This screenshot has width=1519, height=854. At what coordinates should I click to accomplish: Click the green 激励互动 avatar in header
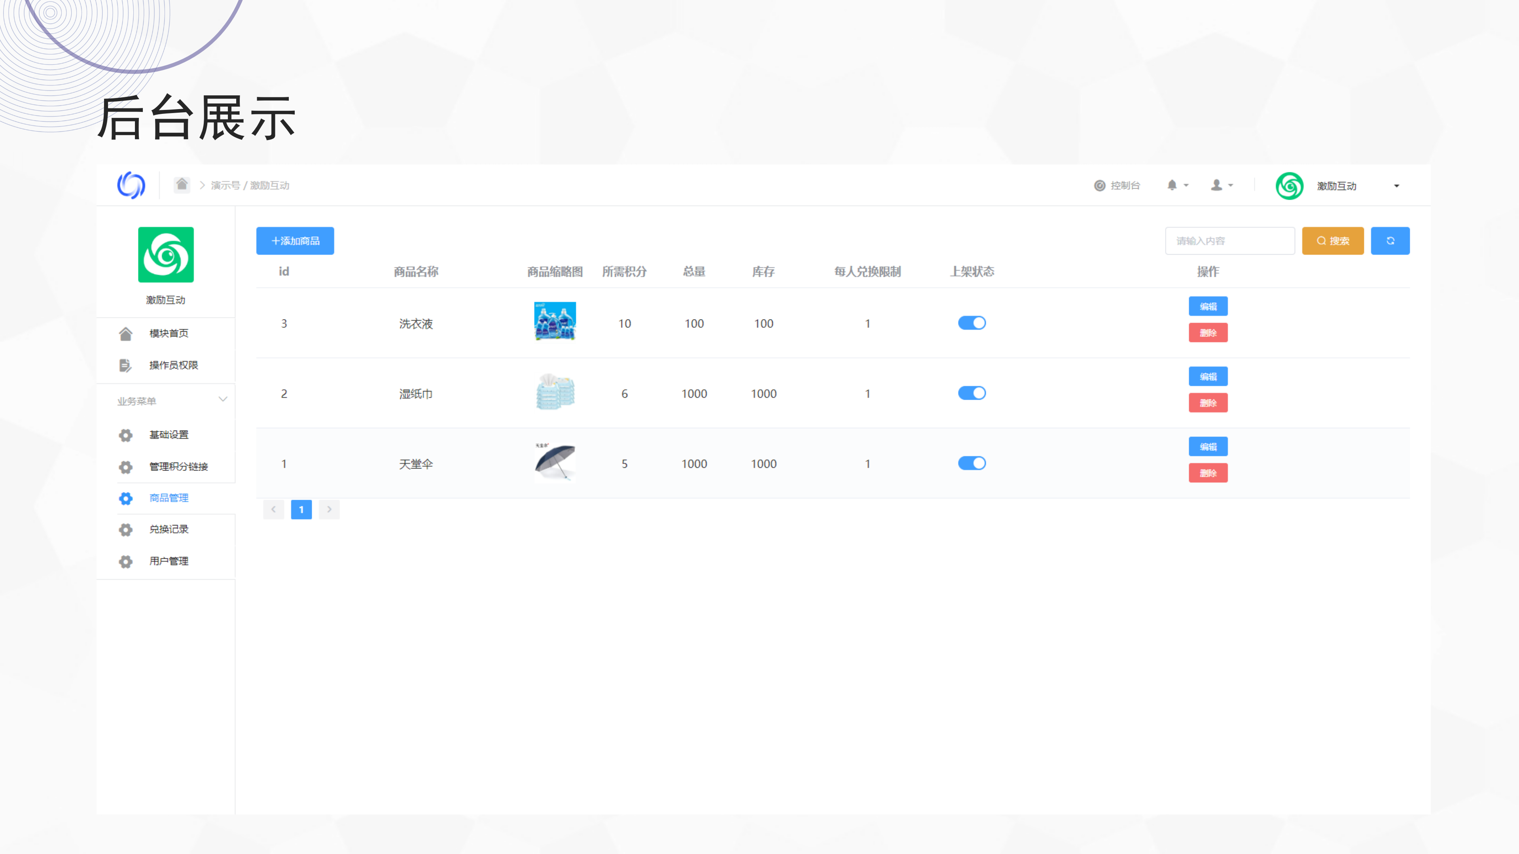[1290, 186]
